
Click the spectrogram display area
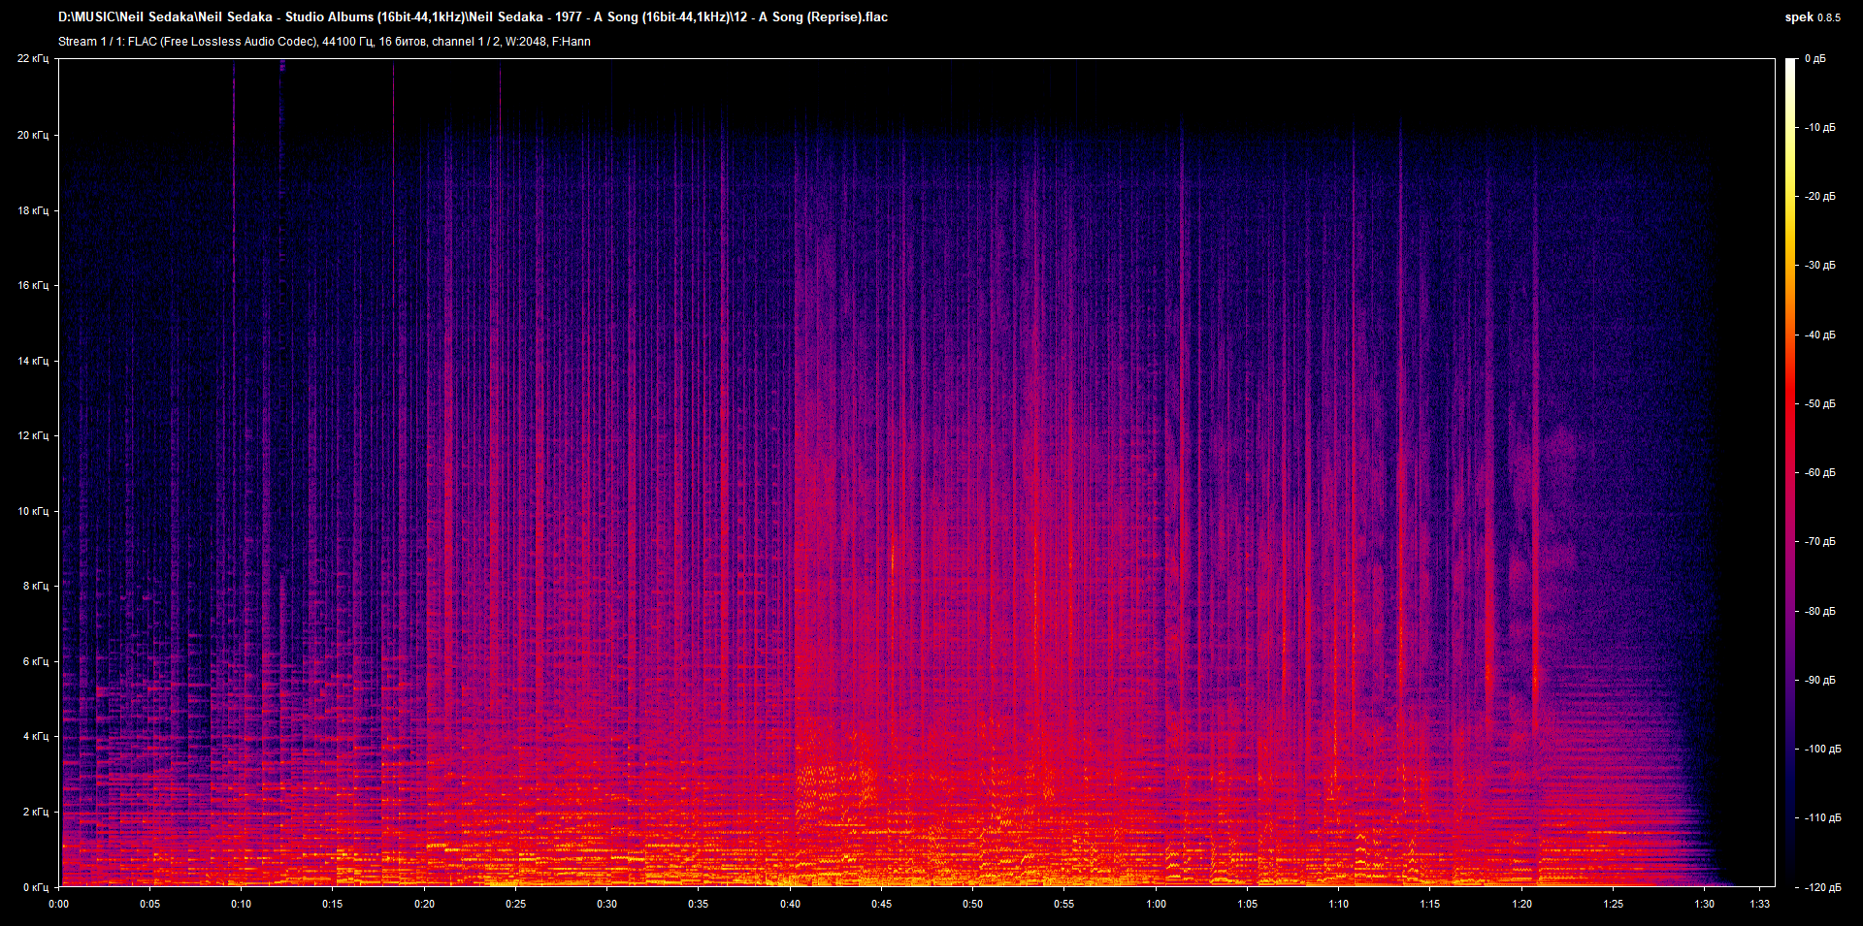point(917,472)
